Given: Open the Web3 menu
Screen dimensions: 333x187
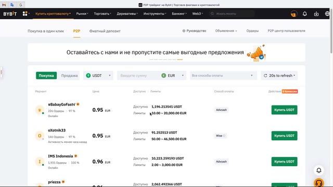Looking at the screenshot, I should pos(198,14).
